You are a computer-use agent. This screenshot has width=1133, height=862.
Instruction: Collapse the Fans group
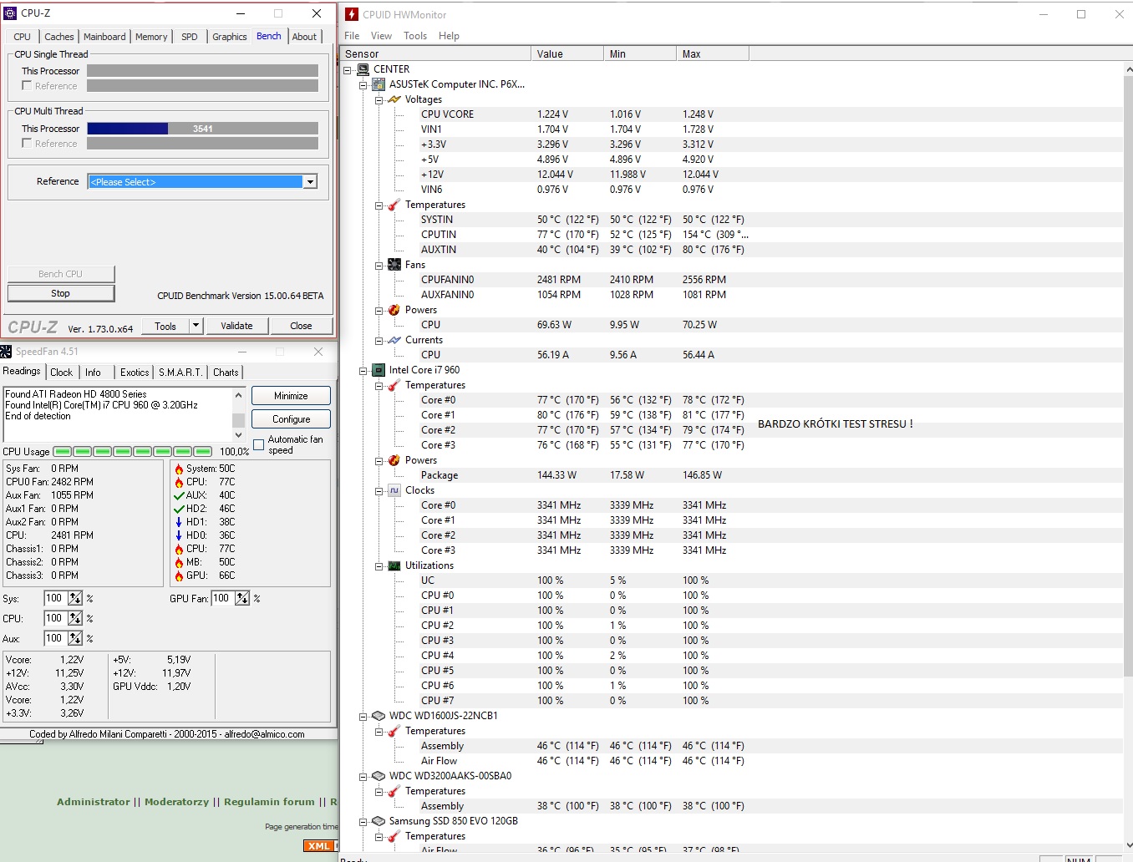tap(379, 265)
